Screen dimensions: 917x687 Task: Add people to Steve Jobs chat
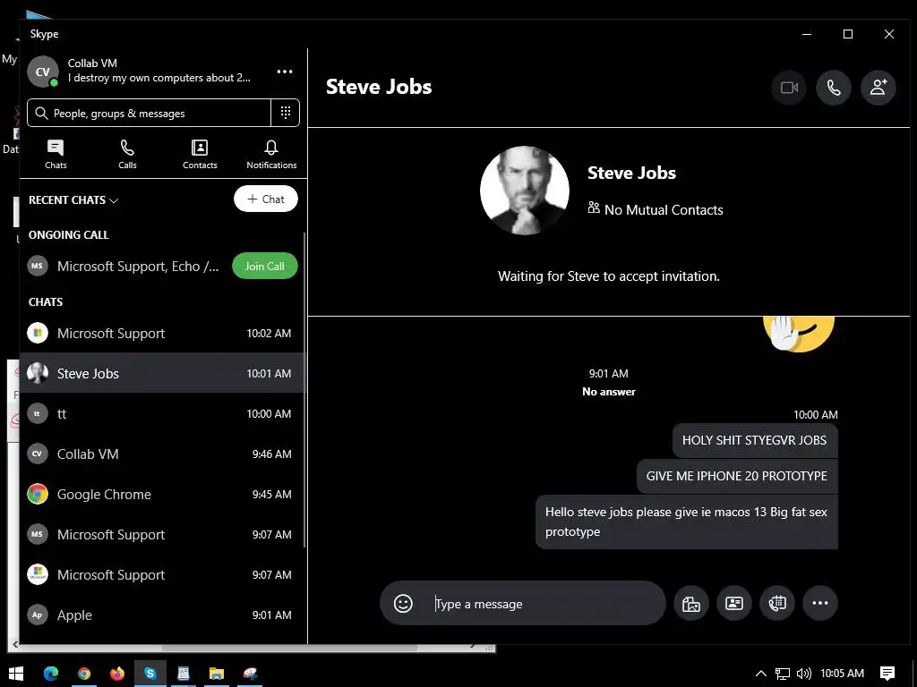[878, 88]
